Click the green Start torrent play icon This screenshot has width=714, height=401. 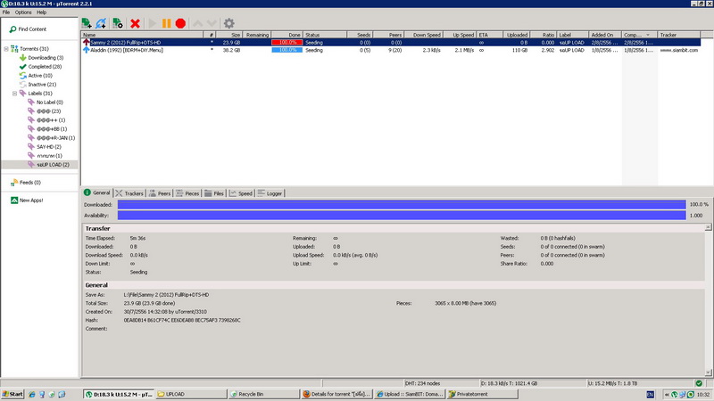pyautogui.click(x=153, y=23)
